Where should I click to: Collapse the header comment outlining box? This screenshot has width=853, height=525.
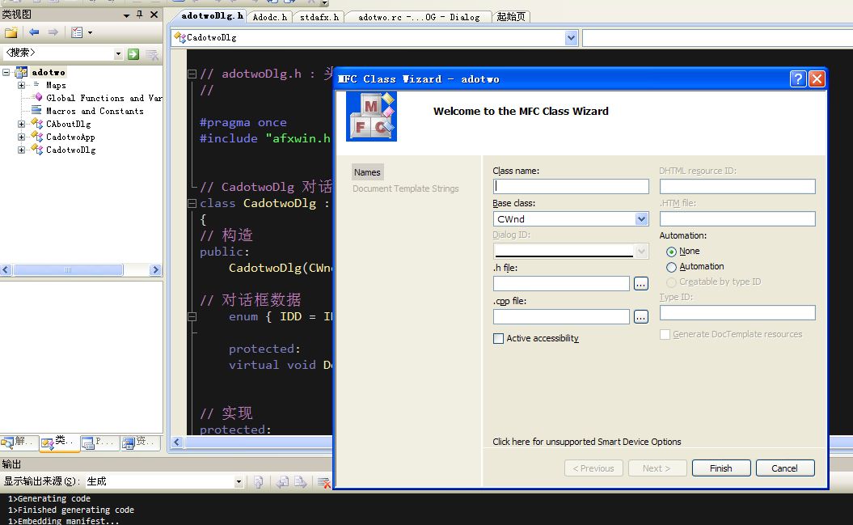tap(192, 74)
